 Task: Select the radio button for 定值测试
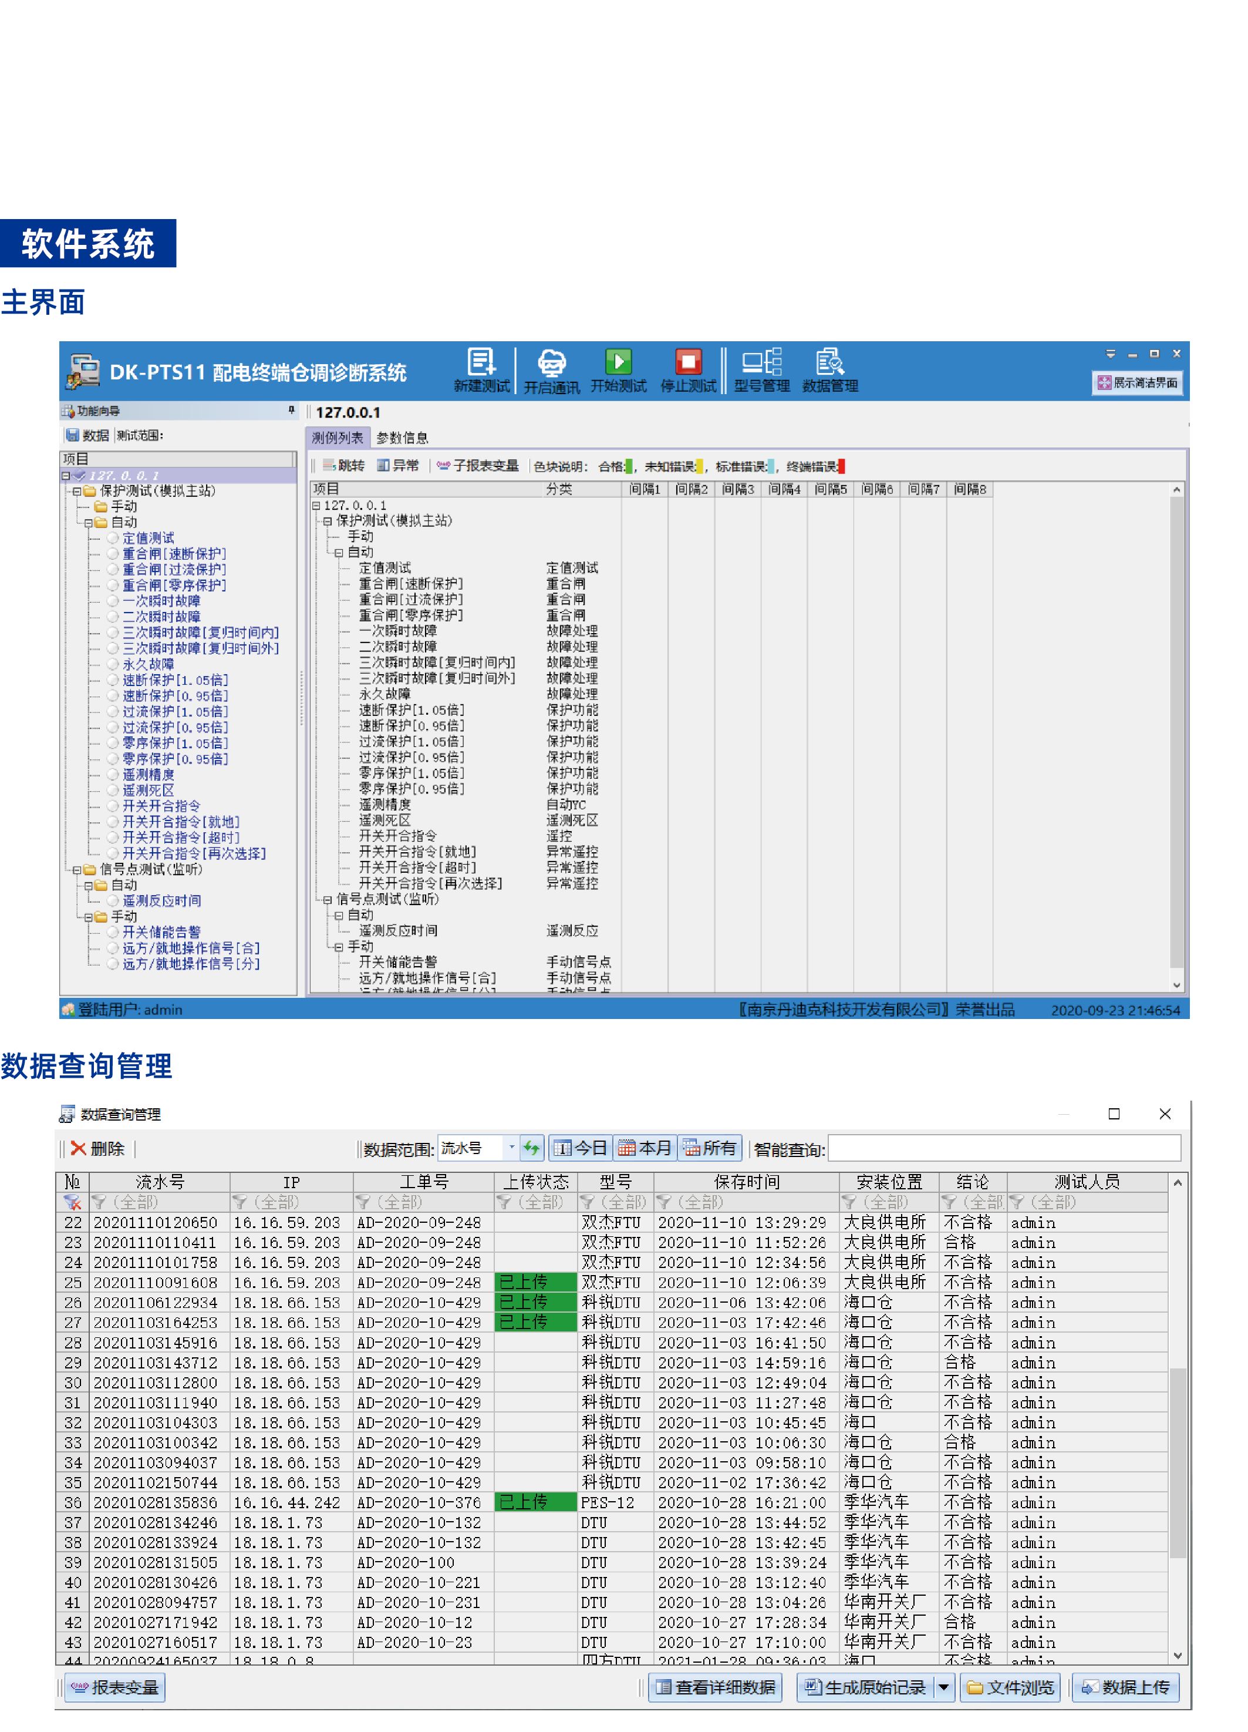113,539
